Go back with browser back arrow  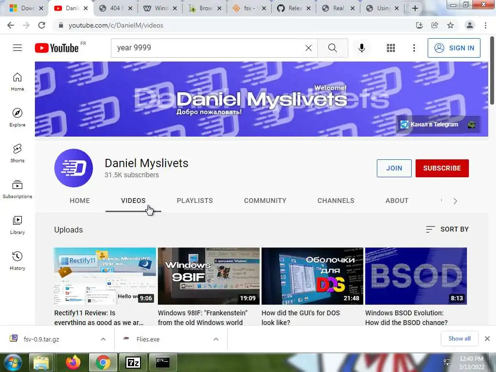11,25
